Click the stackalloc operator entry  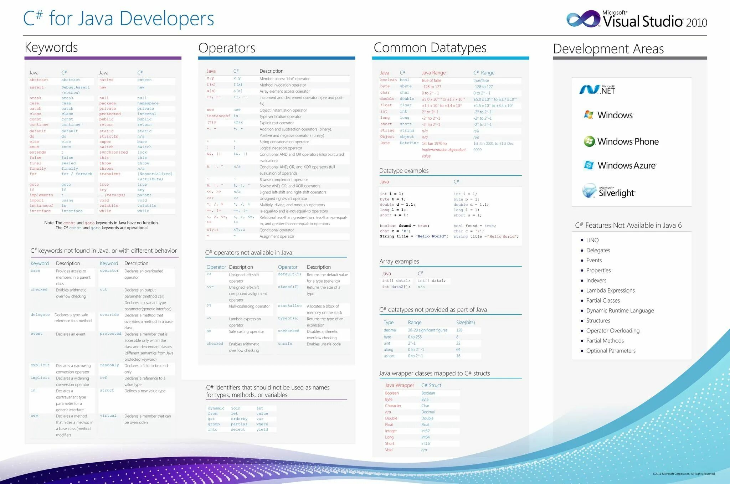pos(289,306)
